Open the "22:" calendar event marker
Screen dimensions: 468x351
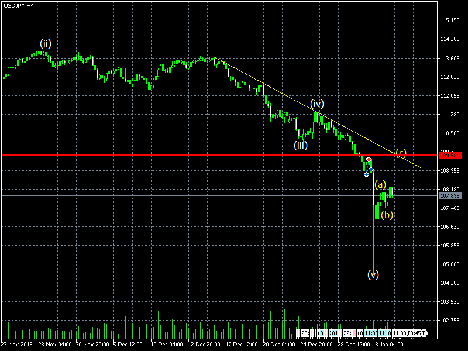point(347,333)
